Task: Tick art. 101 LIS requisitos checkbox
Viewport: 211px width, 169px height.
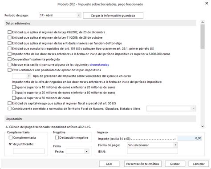Action: click(9, 48)
